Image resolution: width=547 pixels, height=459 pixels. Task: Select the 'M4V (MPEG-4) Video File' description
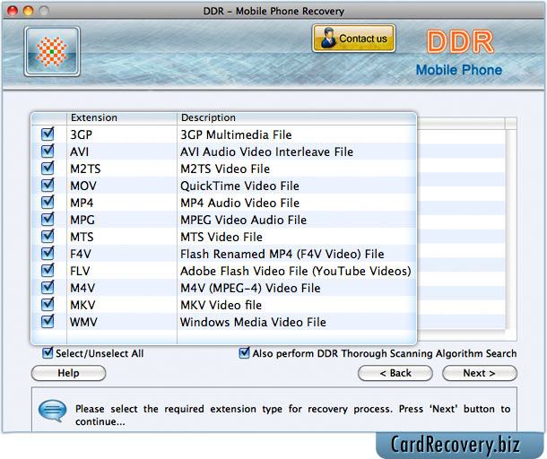(x=250, y=288)
